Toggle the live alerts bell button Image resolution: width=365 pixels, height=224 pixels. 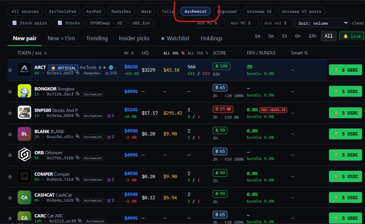click(x=352, y=36)
